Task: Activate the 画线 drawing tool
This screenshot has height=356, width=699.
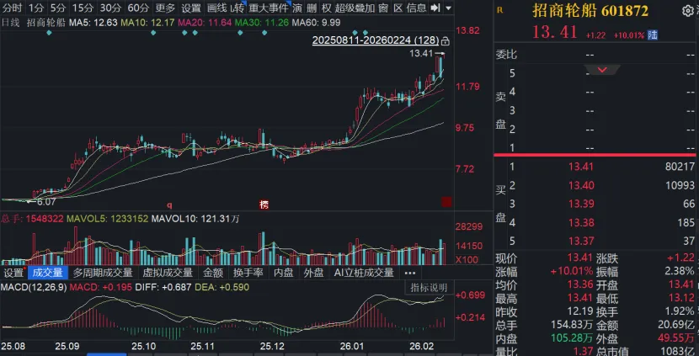Action: tap(217, 8)
